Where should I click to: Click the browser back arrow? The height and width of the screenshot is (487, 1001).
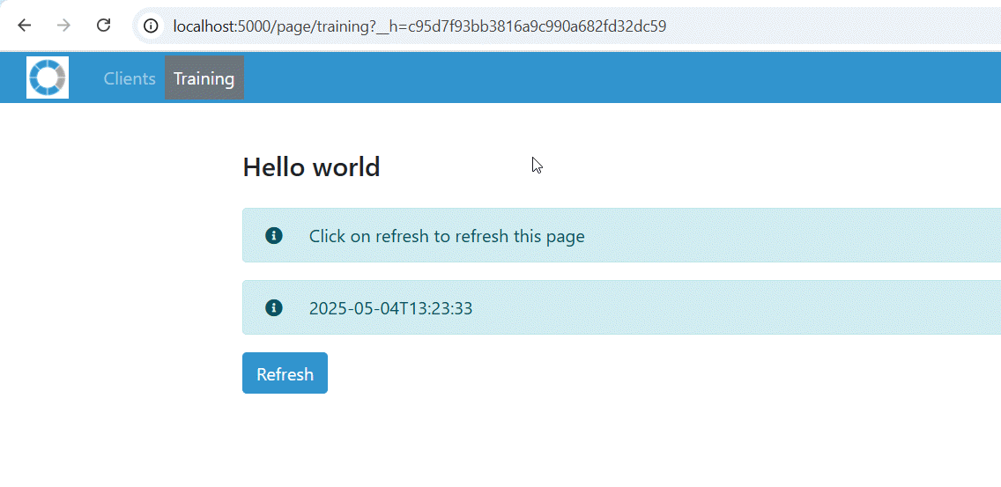(25, 26)
